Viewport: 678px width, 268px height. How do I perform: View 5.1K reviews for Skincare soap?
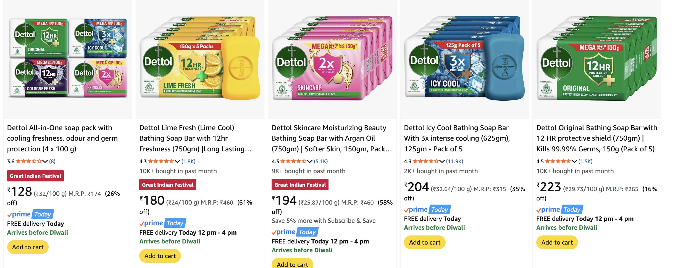[x=321, y=161]
